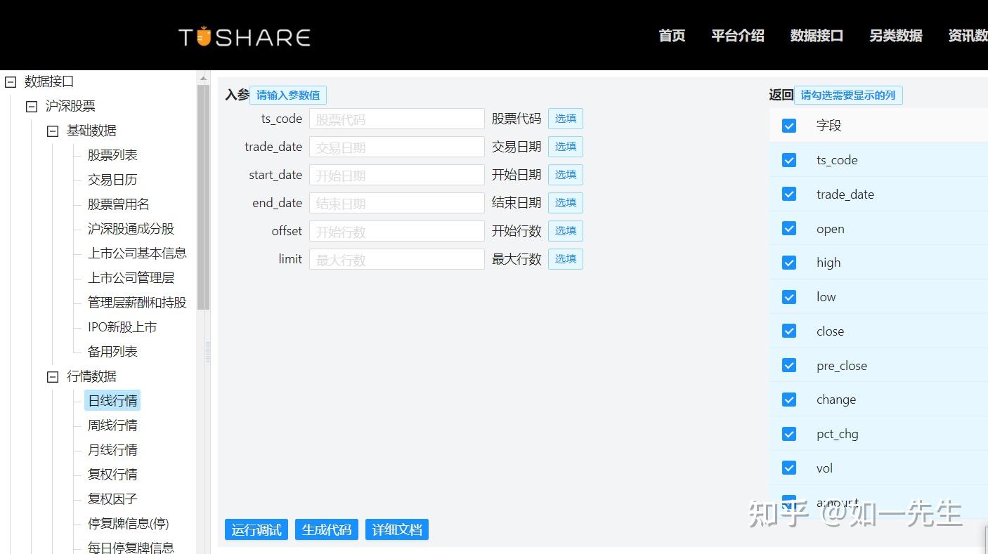Screen dimensions: 988x554
Task: Select the 复权因子 item
Action: [x=112, y=499]
